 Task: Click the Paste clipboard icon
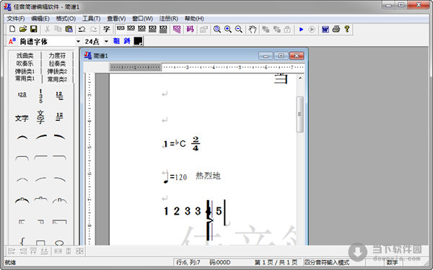[x=69, y=29]
